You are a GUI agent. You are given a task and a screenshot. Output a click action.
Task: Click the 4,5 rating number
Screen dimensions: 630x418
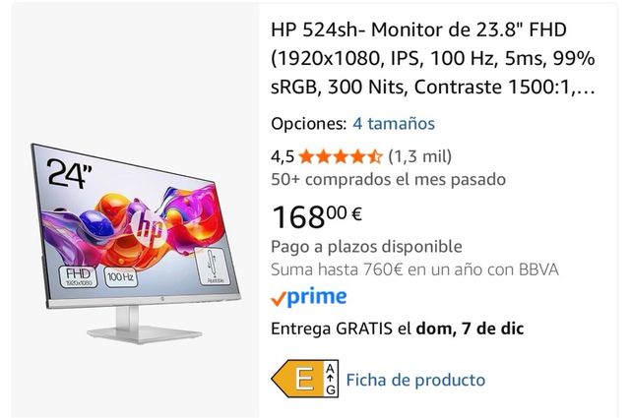coord(283,156)
